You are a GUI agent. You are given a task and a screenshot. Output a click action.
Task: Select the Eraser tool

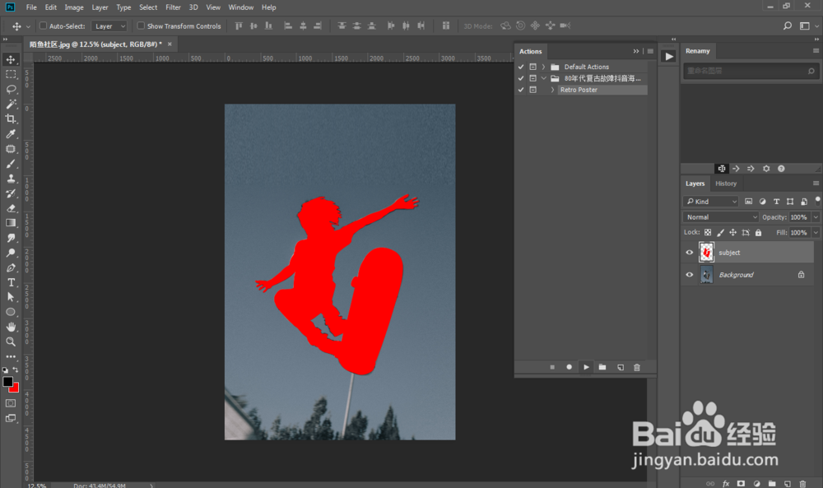[x=11, y=208]
